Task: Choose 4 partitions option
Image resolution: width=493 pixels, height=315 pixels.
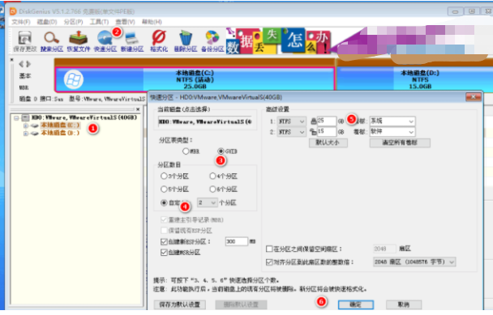Action: click(x=224, y=177)
